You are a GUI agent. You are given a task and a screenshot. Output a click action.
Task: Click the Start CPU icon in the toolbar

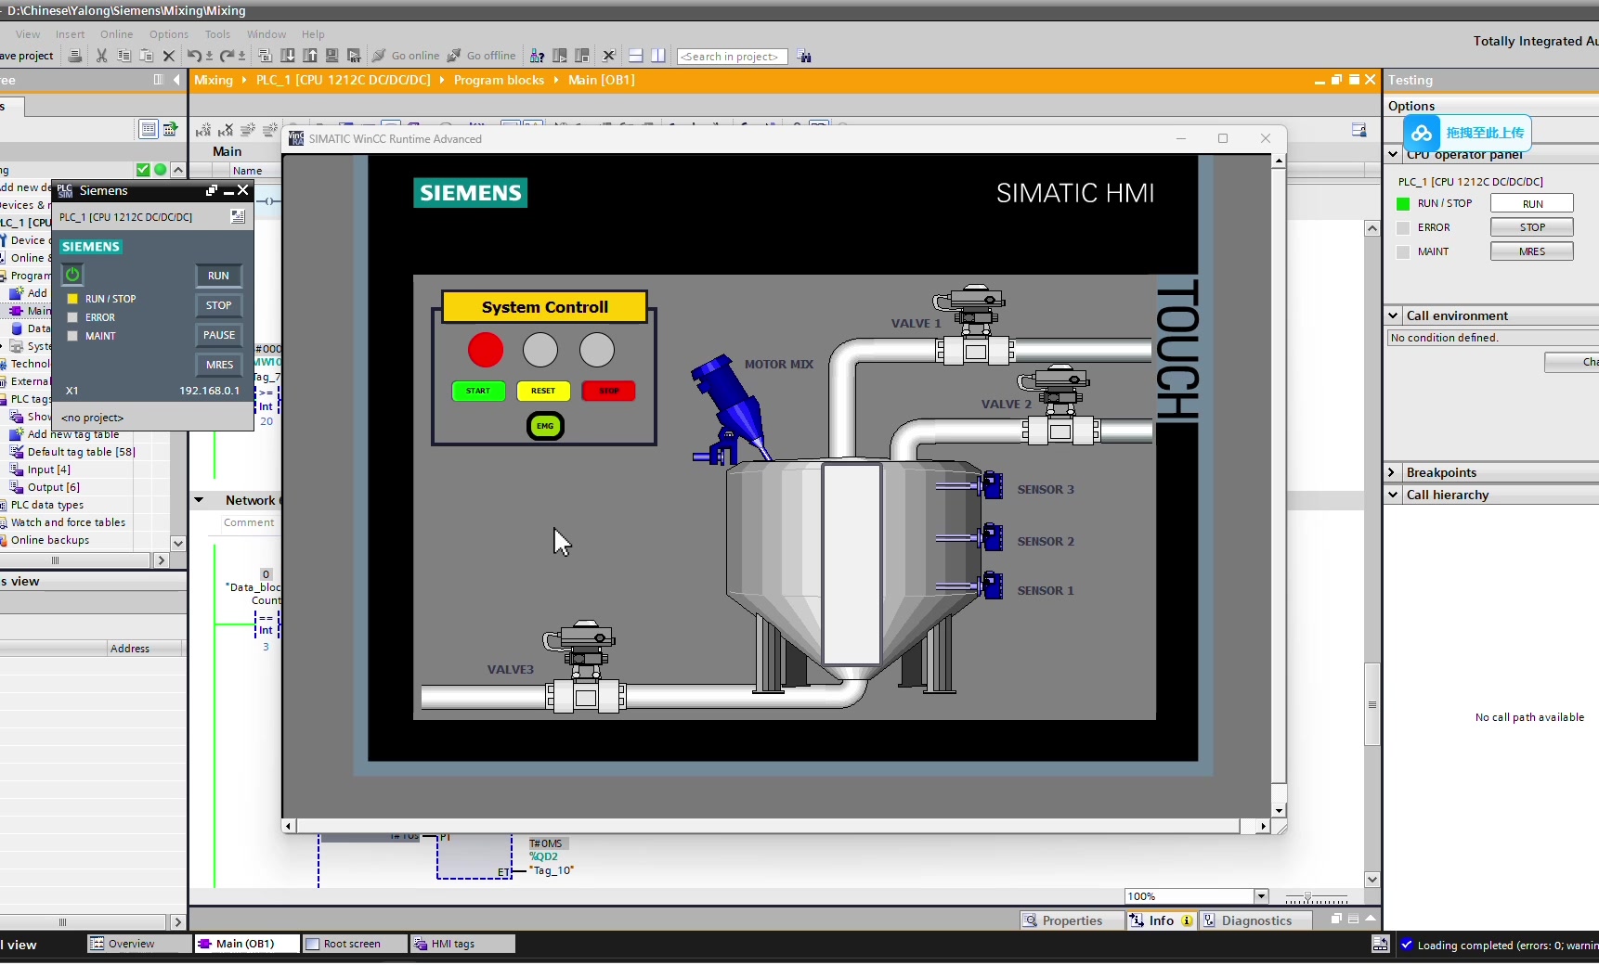coord(559,57)
